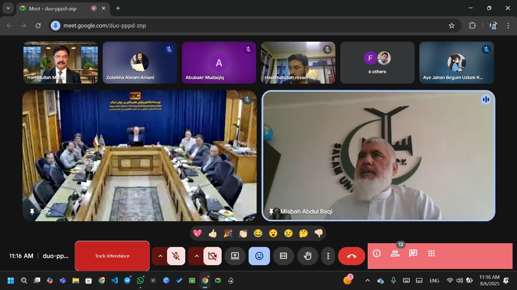Click the Present now screen share icon
The height and width of the screenshot is (290, 517).
tap(235, 256)
